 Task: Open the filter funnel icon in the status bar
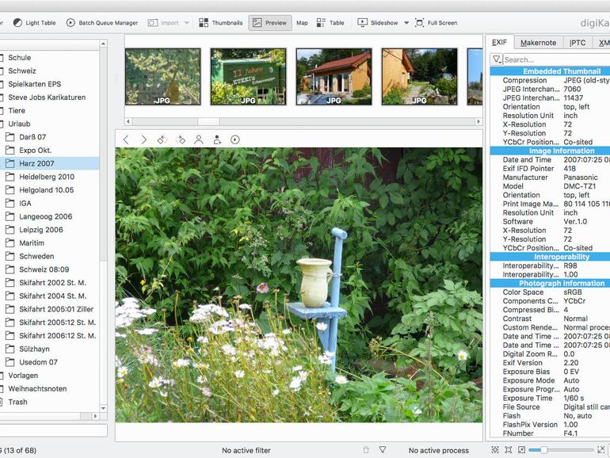coord(383,450)
